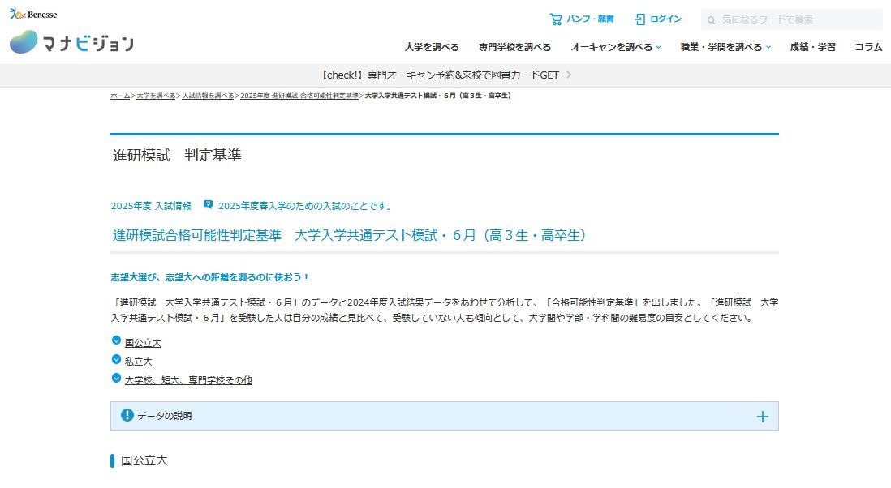Click the 私立大 anchor link
The width and height of the screenshot is (891, 488).
tap(138, 361)
